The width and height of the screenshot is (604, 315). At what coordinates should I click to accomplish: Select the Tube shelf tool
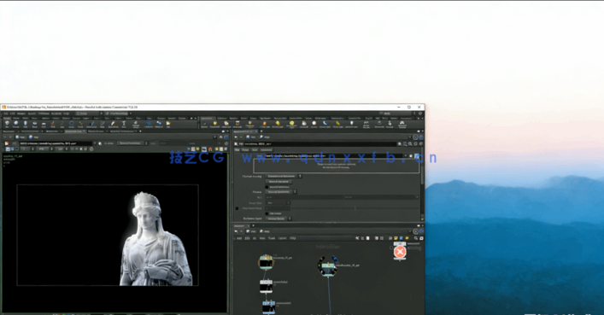click(x=26, y=124)
